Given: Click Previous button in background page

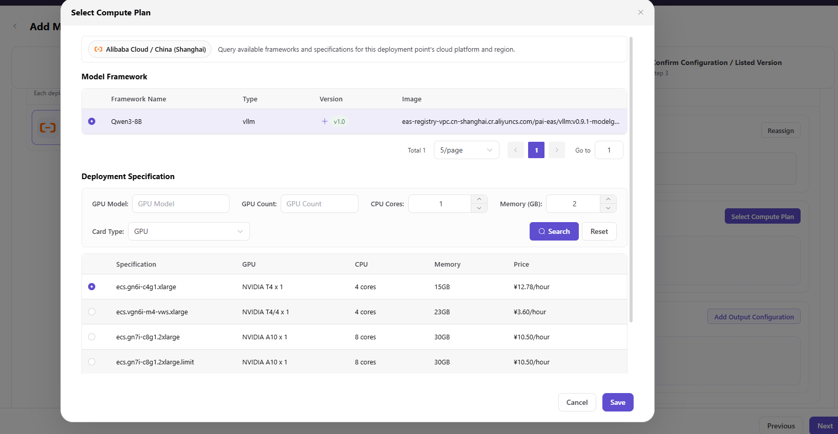Looking at the screenshot, I should coord(781,426).
